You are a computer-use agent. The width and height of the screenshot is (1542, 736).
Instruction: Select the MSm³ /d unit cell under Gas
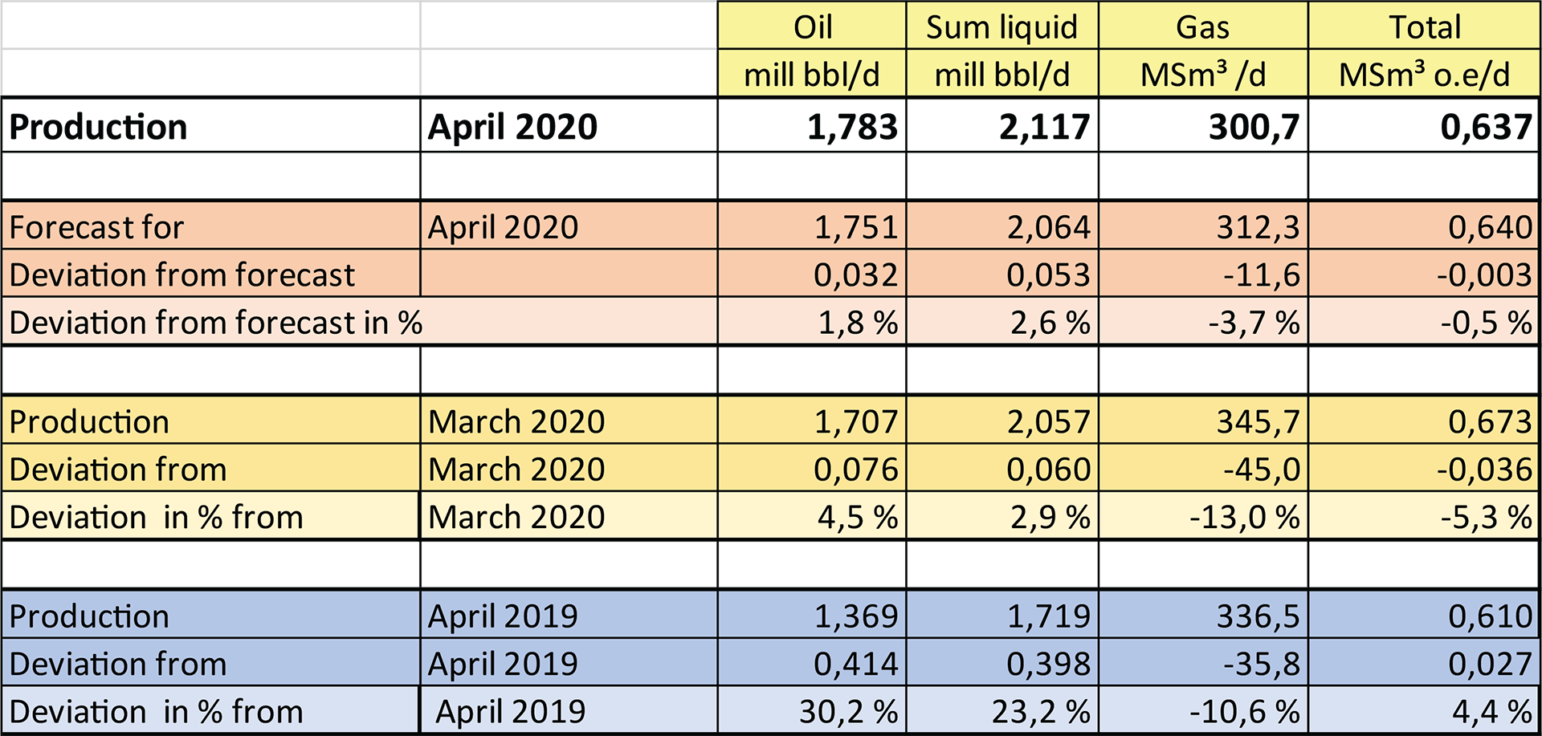tap(1202, 75)
